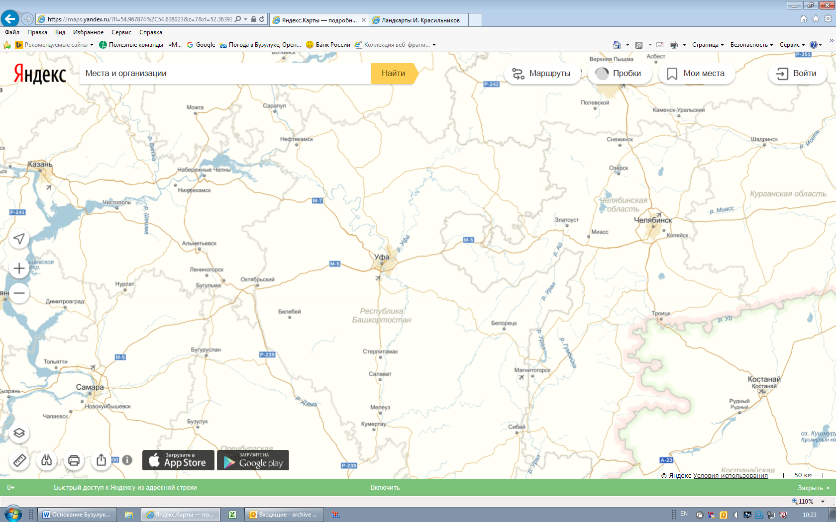Click the browser Back arrow button
The image size is (836, 522).
[10, 19]
